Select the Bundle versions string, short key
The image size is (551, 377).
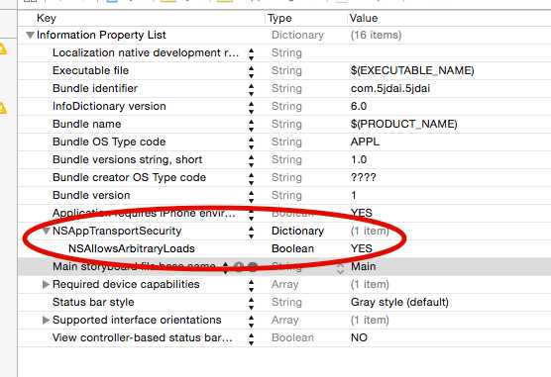pyautogui.click(x=127, y=159)
